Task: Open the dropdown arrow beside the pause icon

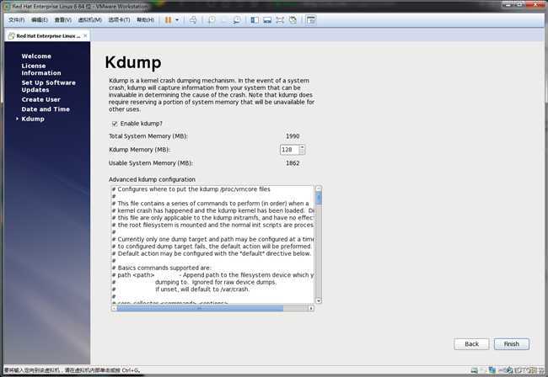Action: click(x=177, y=20)
